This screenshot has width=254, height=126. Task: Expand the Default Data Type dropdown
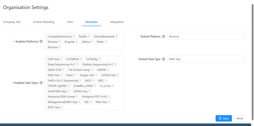[x=206, y=59]
